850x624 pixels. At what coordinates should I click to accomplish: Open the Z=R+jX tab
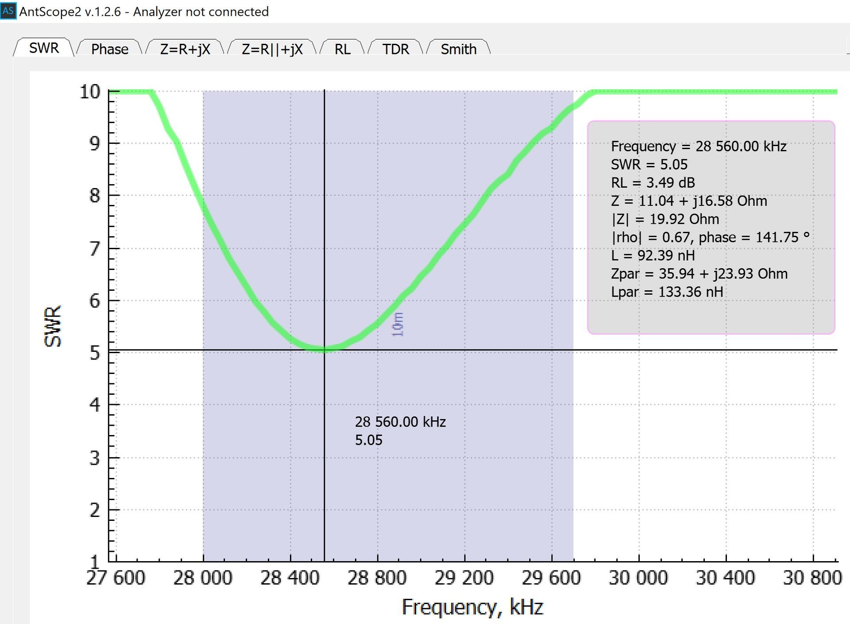tap(185, 49)
